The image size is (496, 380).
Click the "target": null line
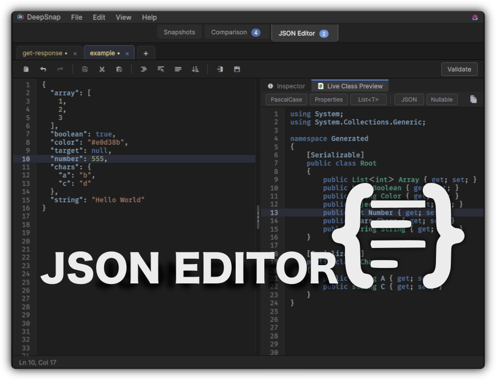coord(81,150)
